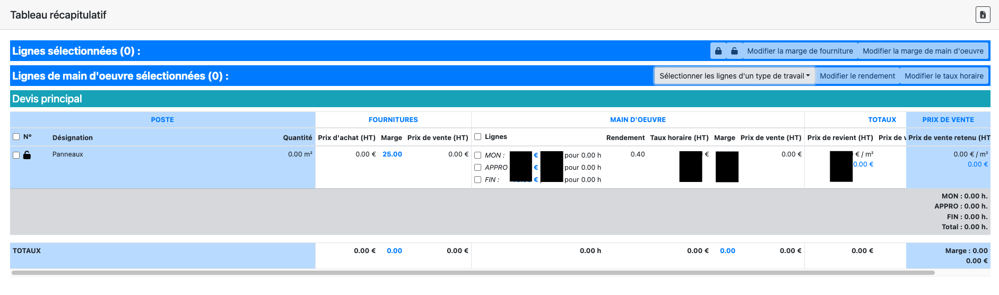Check the select-all checkbox next to N°
Viewport: 999px width, 295px height.
click(16, 137)
